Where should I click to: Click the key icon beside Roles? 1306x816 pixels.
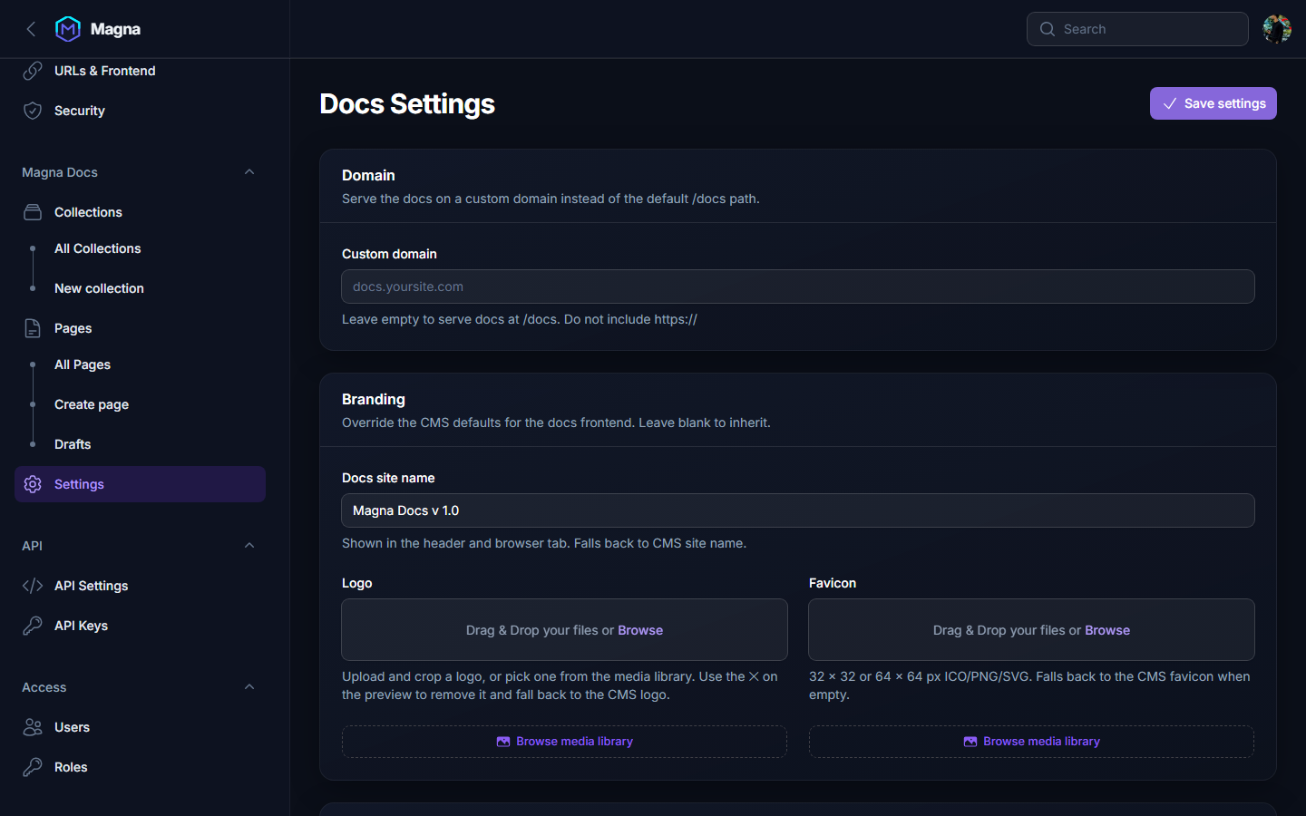click(x=33, y=767)
